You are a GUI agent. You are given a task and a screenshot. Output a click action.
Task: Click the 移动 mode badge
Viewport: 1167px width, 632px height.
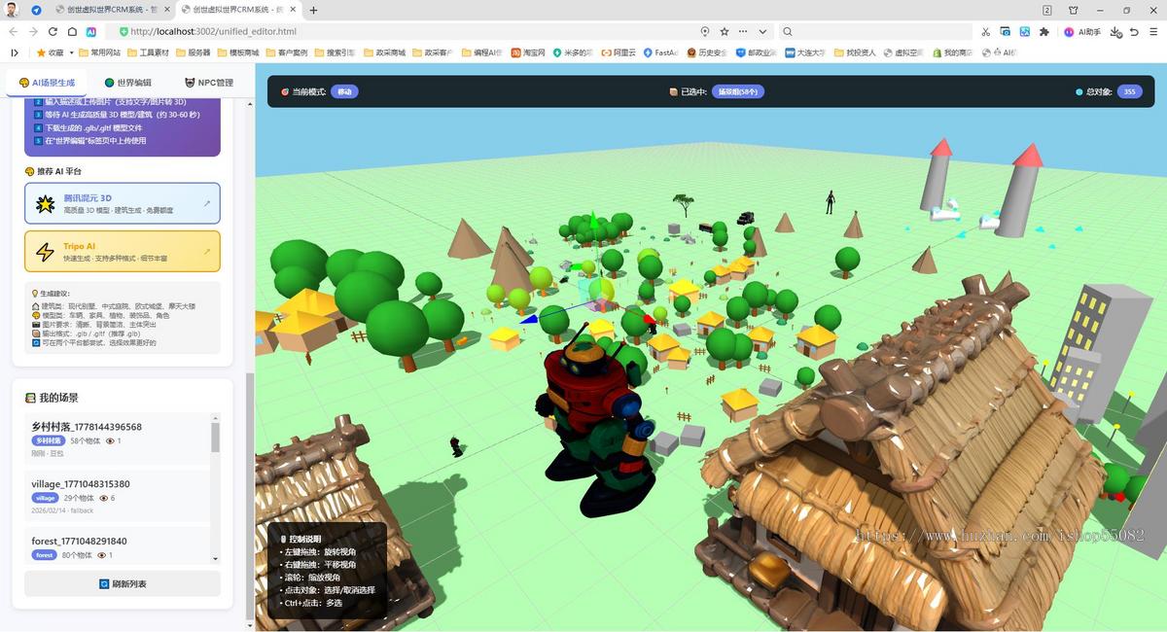[x=344, y=91]
